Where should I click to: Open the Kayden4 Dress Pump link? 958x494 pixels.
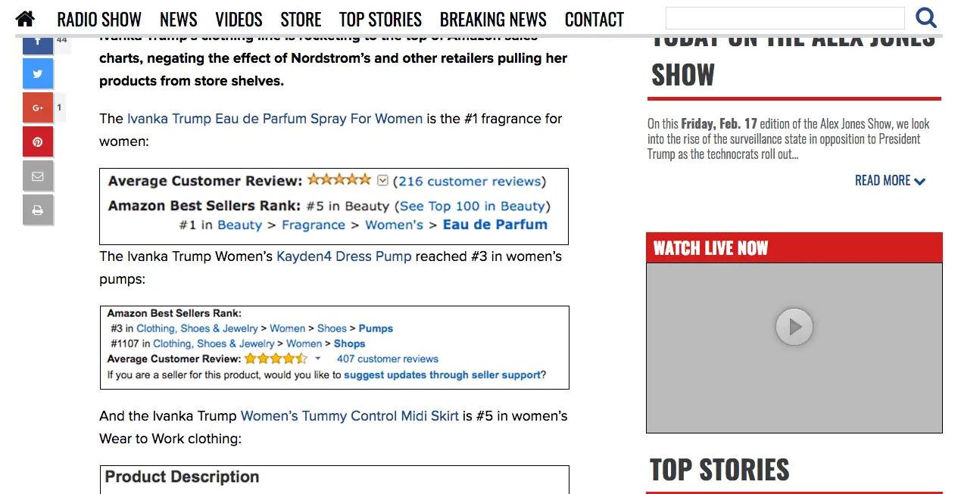pyautogui.click(x=344, y=256)
